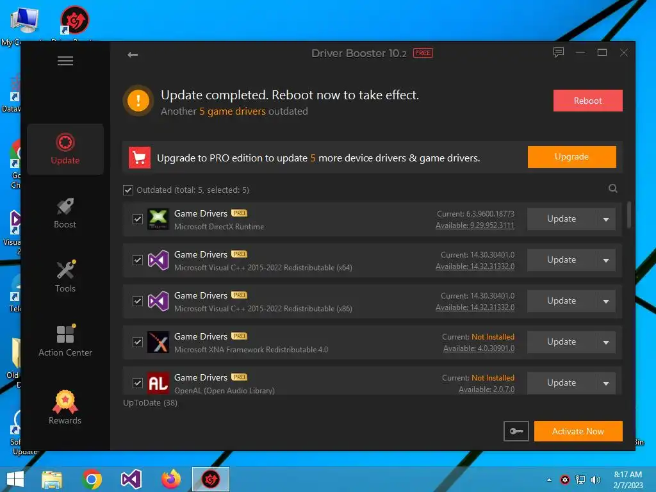Uncheck Visual C++ (x86) checkbox

[x=138, y=301]
